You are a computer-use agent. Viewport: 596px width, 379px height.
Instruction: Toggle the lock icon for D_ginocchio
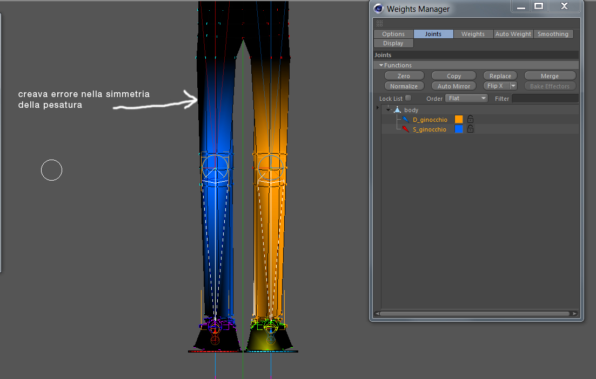point(470,119)
